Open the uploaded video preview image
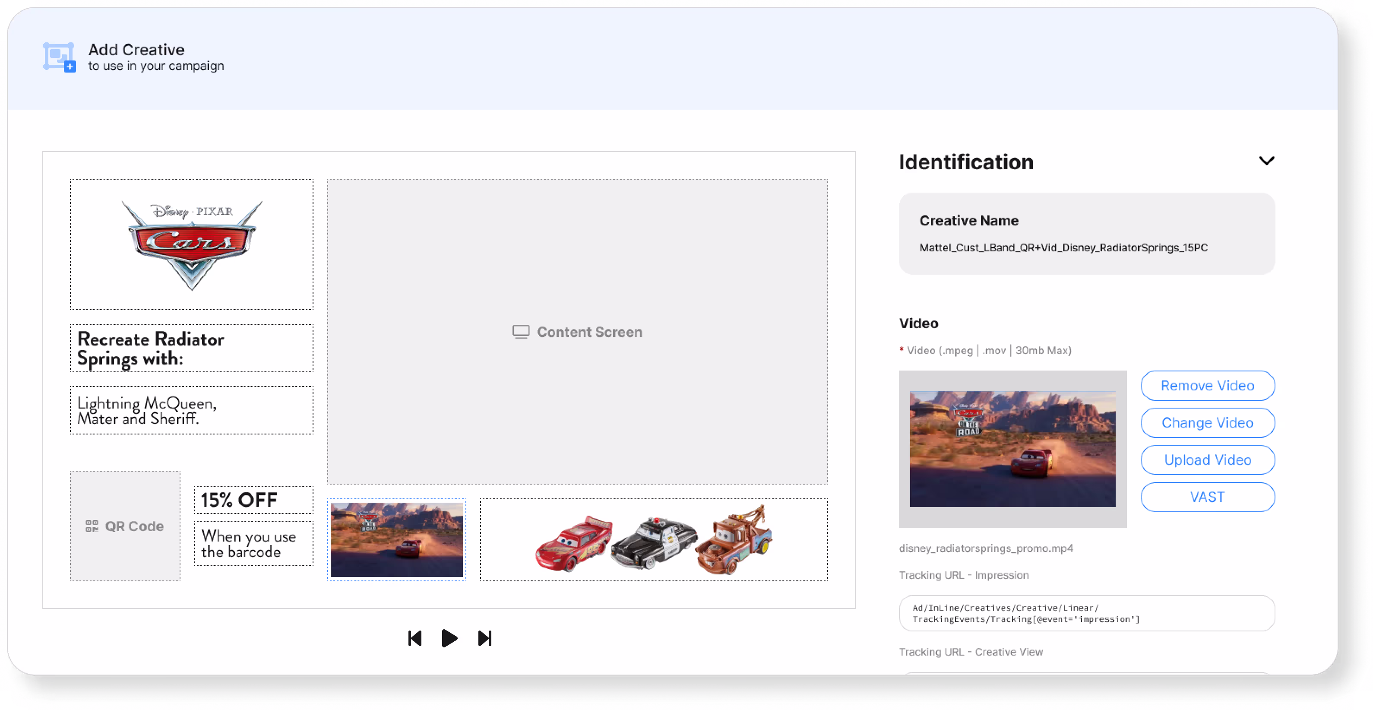Image resolution: width=1373 pixels, height=710 pixels. click(x=1012, y=449)
